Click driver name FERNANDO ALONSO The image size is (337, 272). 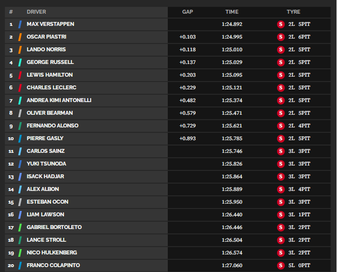[53, 126]
